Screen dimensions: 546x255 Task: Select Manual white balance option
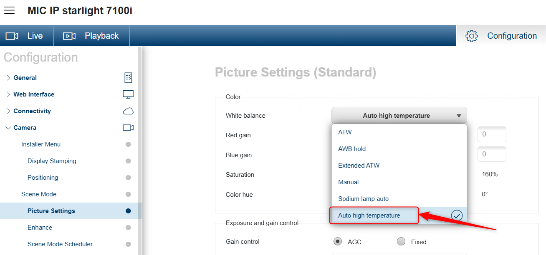click(x=349, y=182)
